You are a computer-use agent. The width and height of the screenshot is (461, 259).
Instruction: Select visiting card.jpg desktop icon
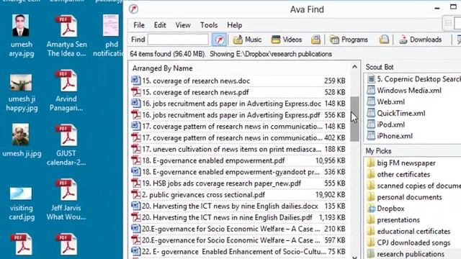pyautogui.click(x=21, y=204)
